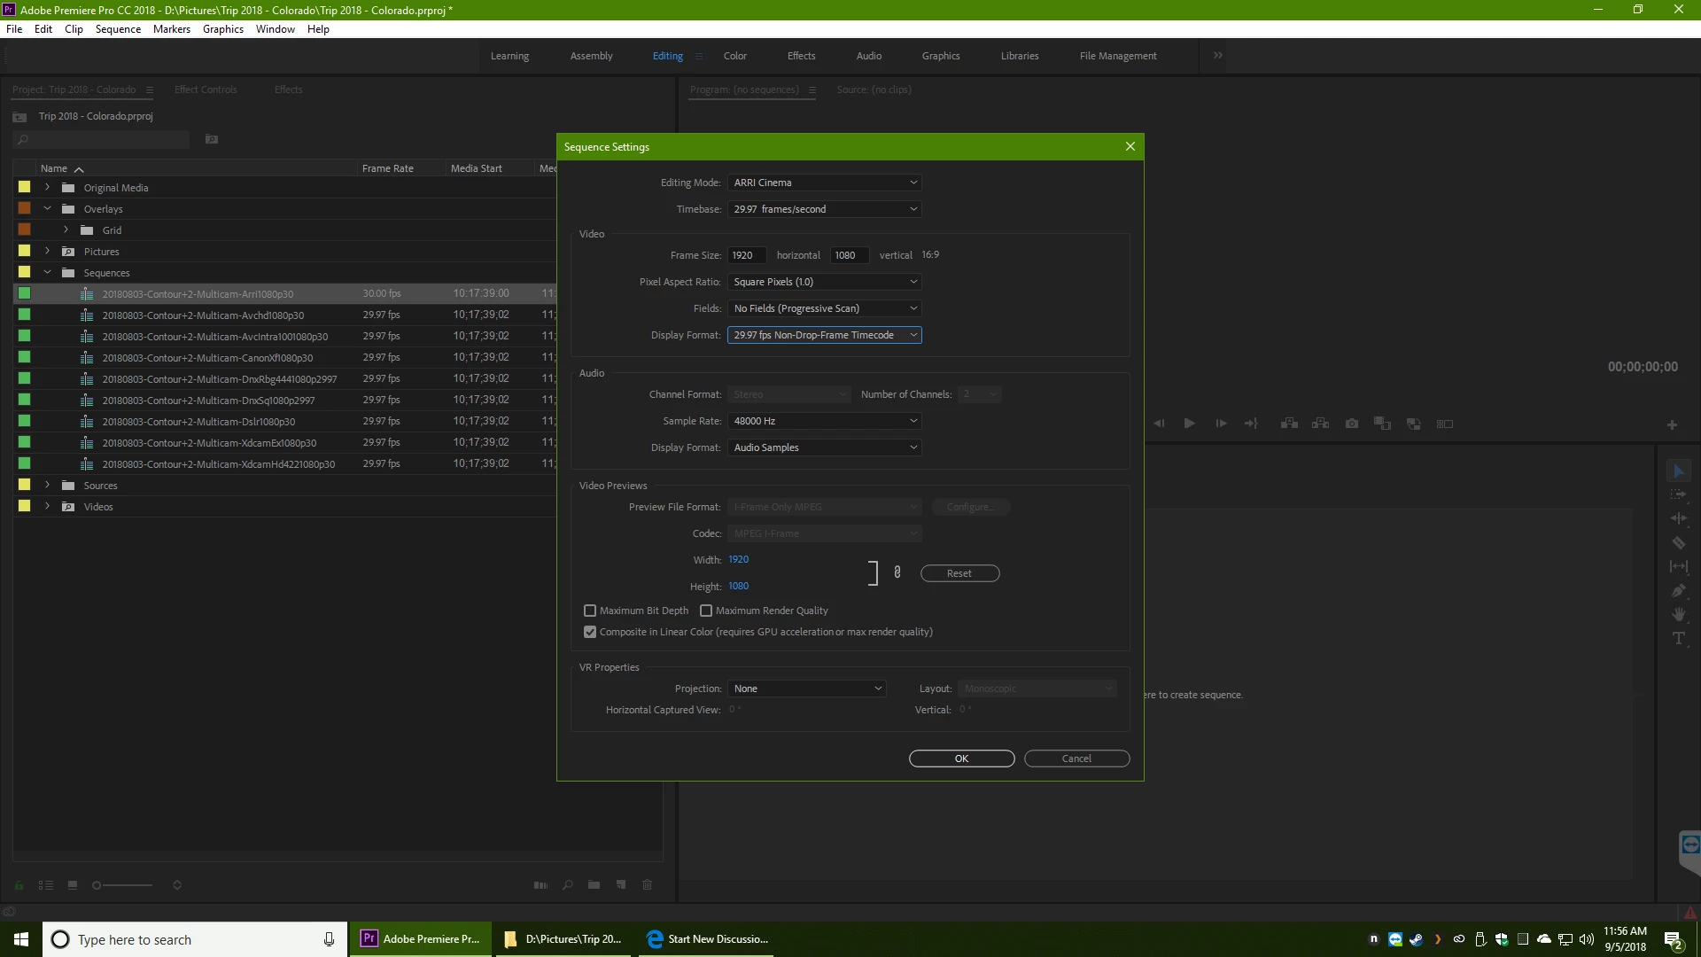Click OK in Sequence Settings
The width and height of the screenshot is (1701, 957).
click(x=961, y=759)
